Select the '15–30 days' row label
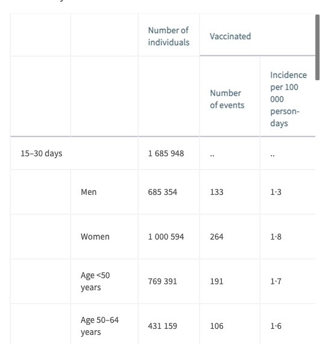325x344 pixels. click(42, 153)
